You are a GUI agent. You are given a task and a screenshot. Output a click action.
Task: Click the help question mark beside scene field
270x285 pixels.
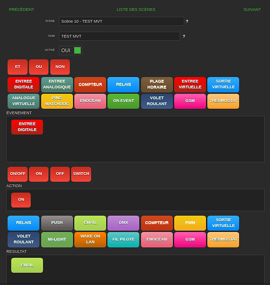[187, 22]
